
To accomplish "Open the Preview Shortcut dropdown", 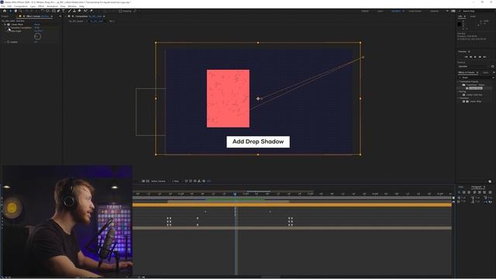I will [x=474, y=67].
